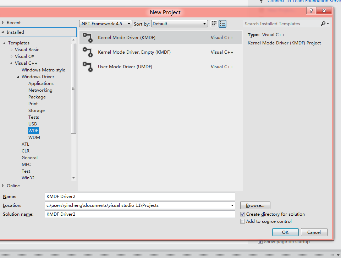341x258 pixels.
Task: Click the search magnifier icon
Action: pyautogui.click(x=323, y=23)
